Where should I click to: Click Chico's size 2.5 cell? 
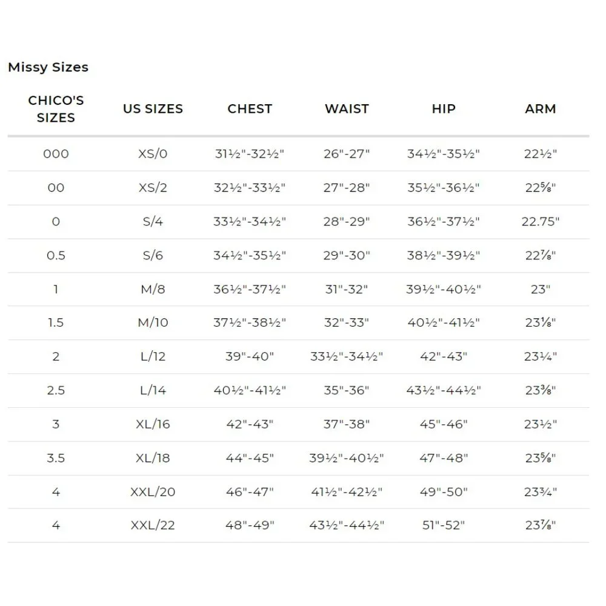pos(56,390)
